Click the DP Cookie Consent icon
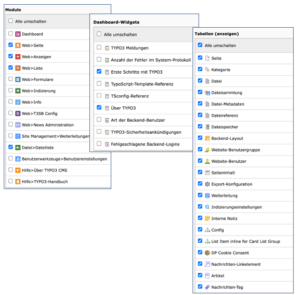Viewport: 297px width, 295px height. pyautogui.click(x=207, y=253)
